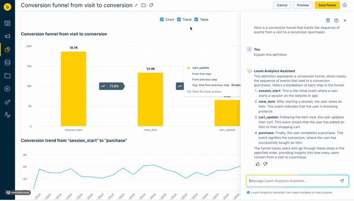The image size is (354, 201).
Task: Click the tag icon beside the title
Action: [151, 5]
